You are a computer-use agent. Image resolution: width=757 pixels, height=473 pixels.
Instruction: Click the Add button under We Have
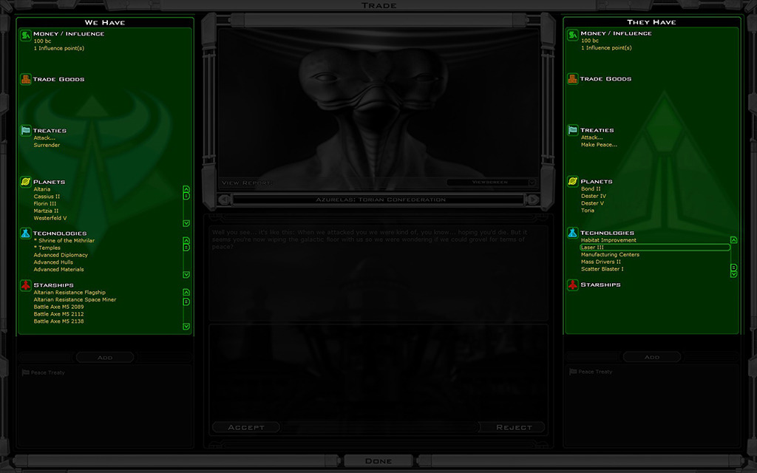pyautogui.click(x=105, y=357)
